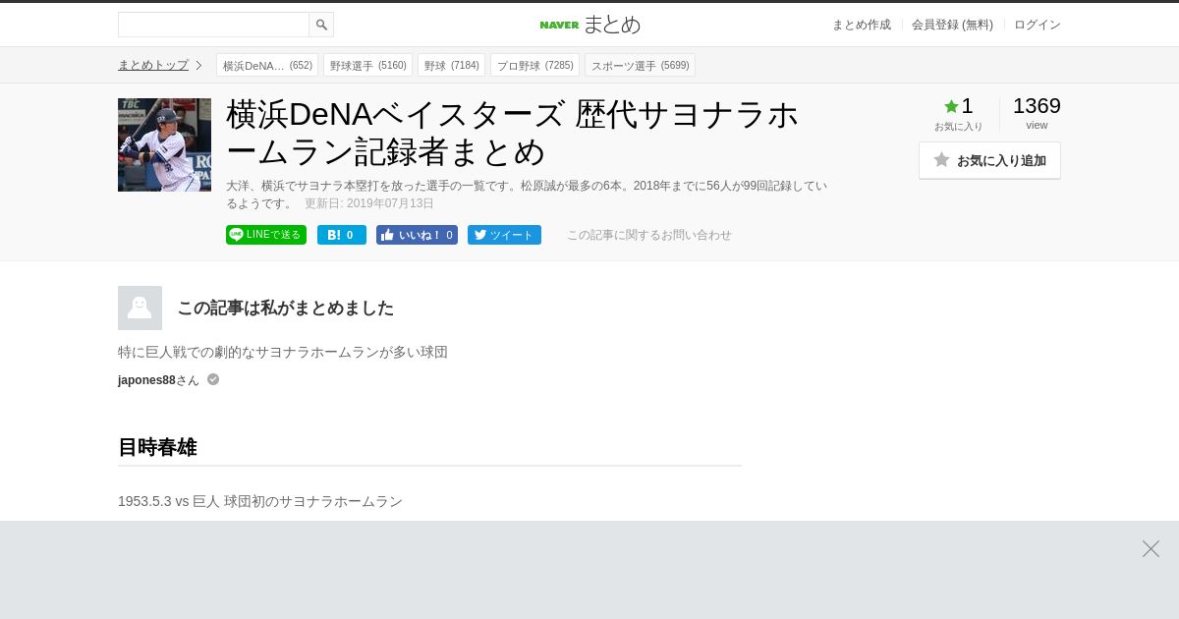
Task: Click the お気に入り追加 button
Action: coord(989,160)
